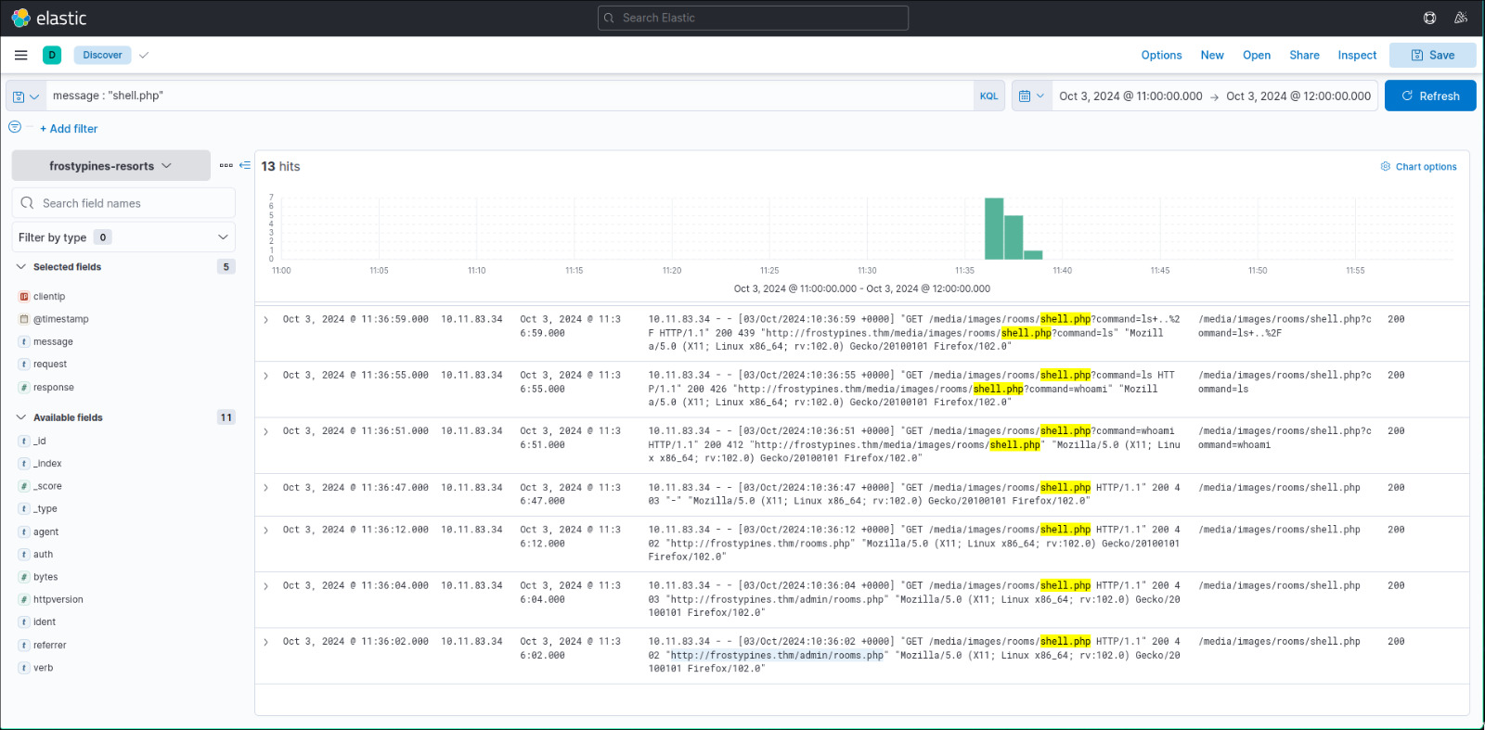Open the Filter by type dropdown
The width and height of the screenshot is (1485, 730).
coord(123,237)
